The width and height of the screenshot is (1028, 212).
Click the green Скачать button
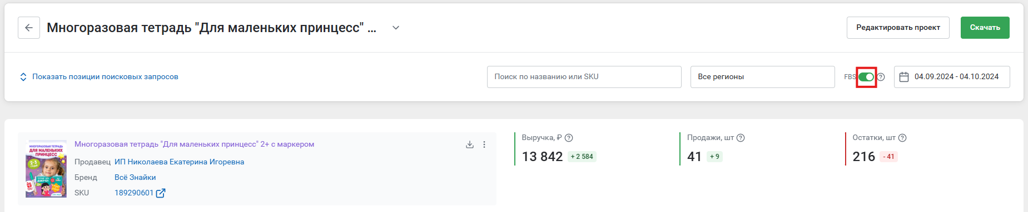[985, 28]
